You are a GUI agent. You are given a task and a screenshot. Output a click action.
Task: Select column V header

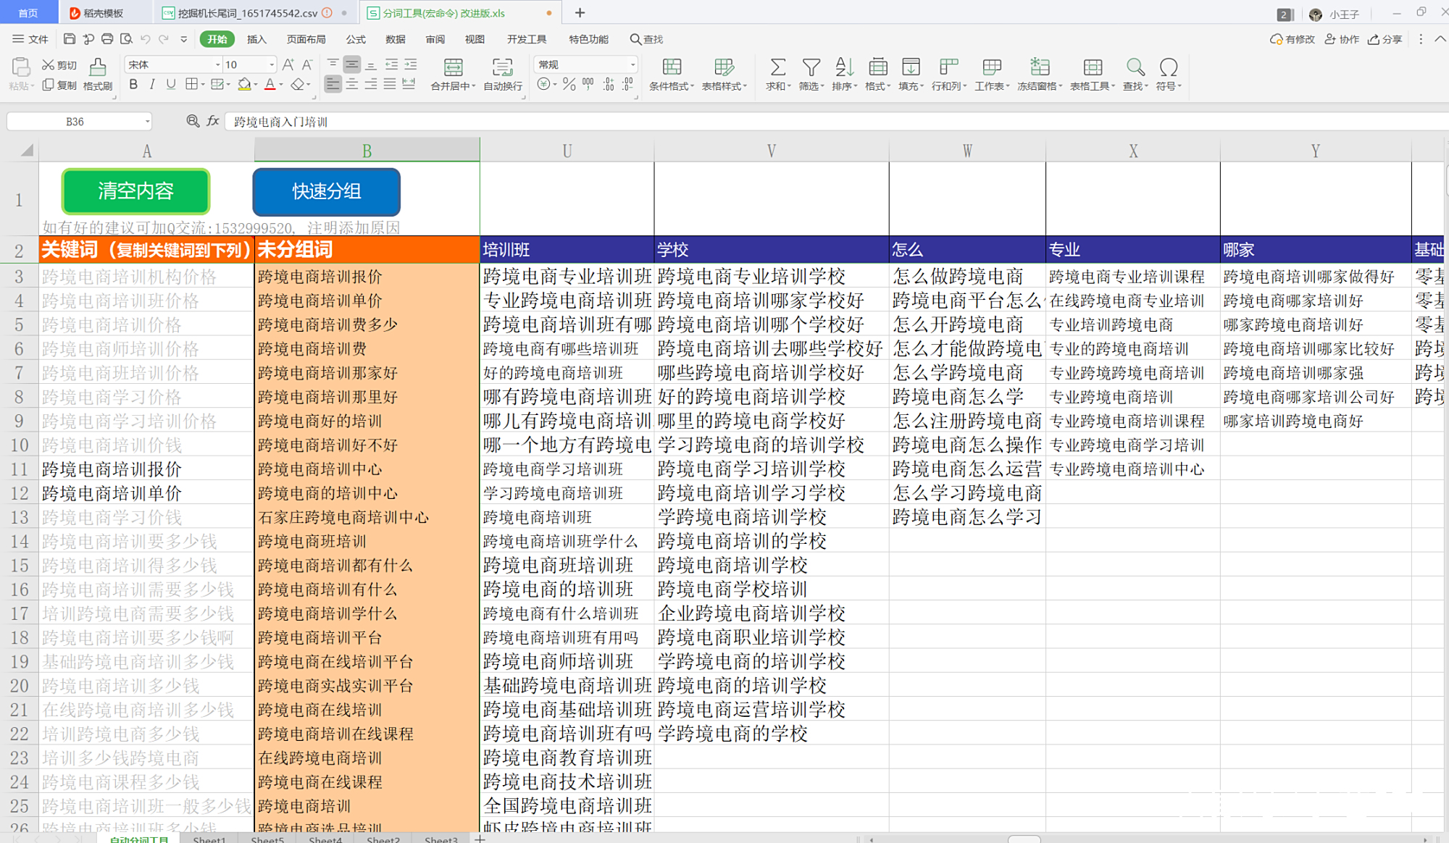(772, 151)
